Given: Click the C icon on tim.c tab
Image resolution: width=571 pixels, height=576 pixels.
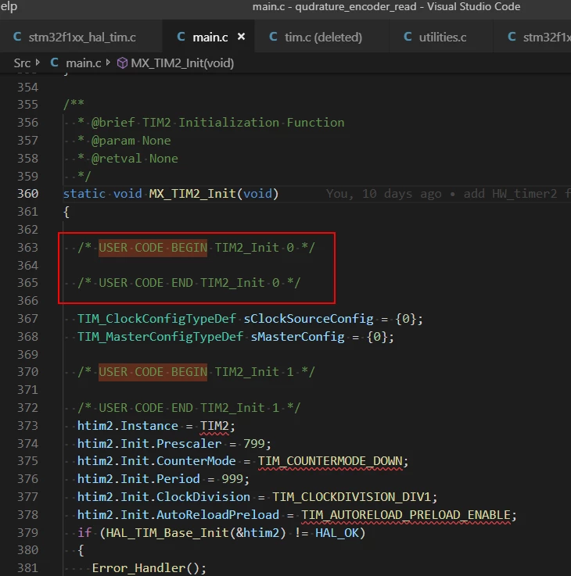Looking at the screenshot, I should [x=273, y=37].
